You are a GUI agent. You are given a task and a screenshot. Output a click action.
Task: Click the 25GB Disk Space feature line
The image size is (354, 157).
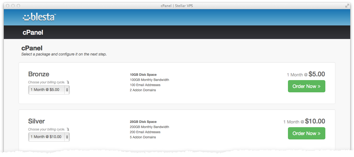tap(143, 122)
